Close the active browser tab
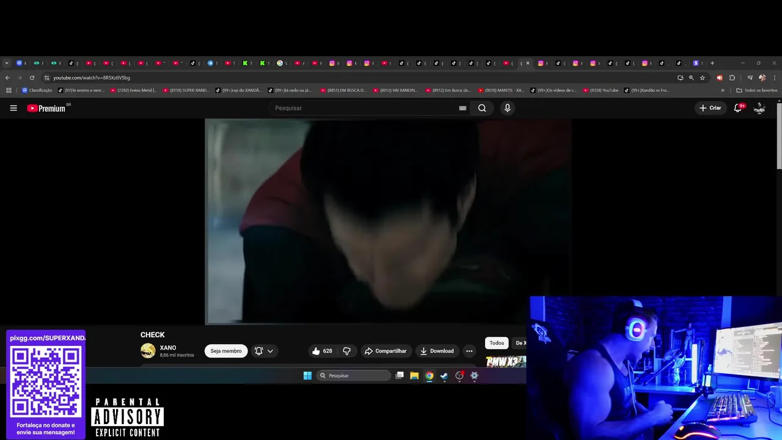The image size is (782, 440). 528,63
